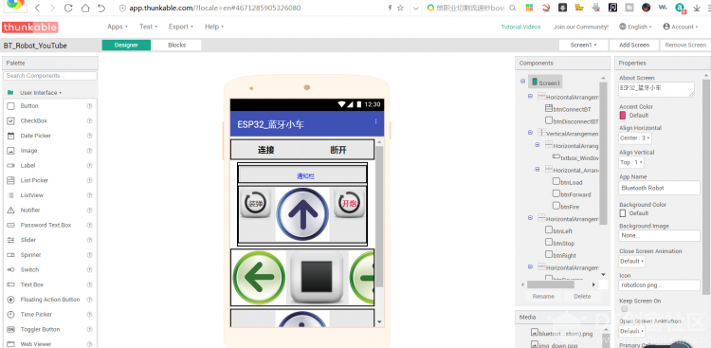This screenshot has width=711, height=348.
Task: Expand the User Interface palette category
Action: pyautogui.click(x=41, y=93)
